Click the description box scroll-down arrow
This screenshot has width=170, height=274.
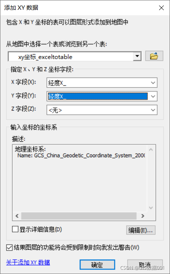pyautogui.click(x=151, y=207)
